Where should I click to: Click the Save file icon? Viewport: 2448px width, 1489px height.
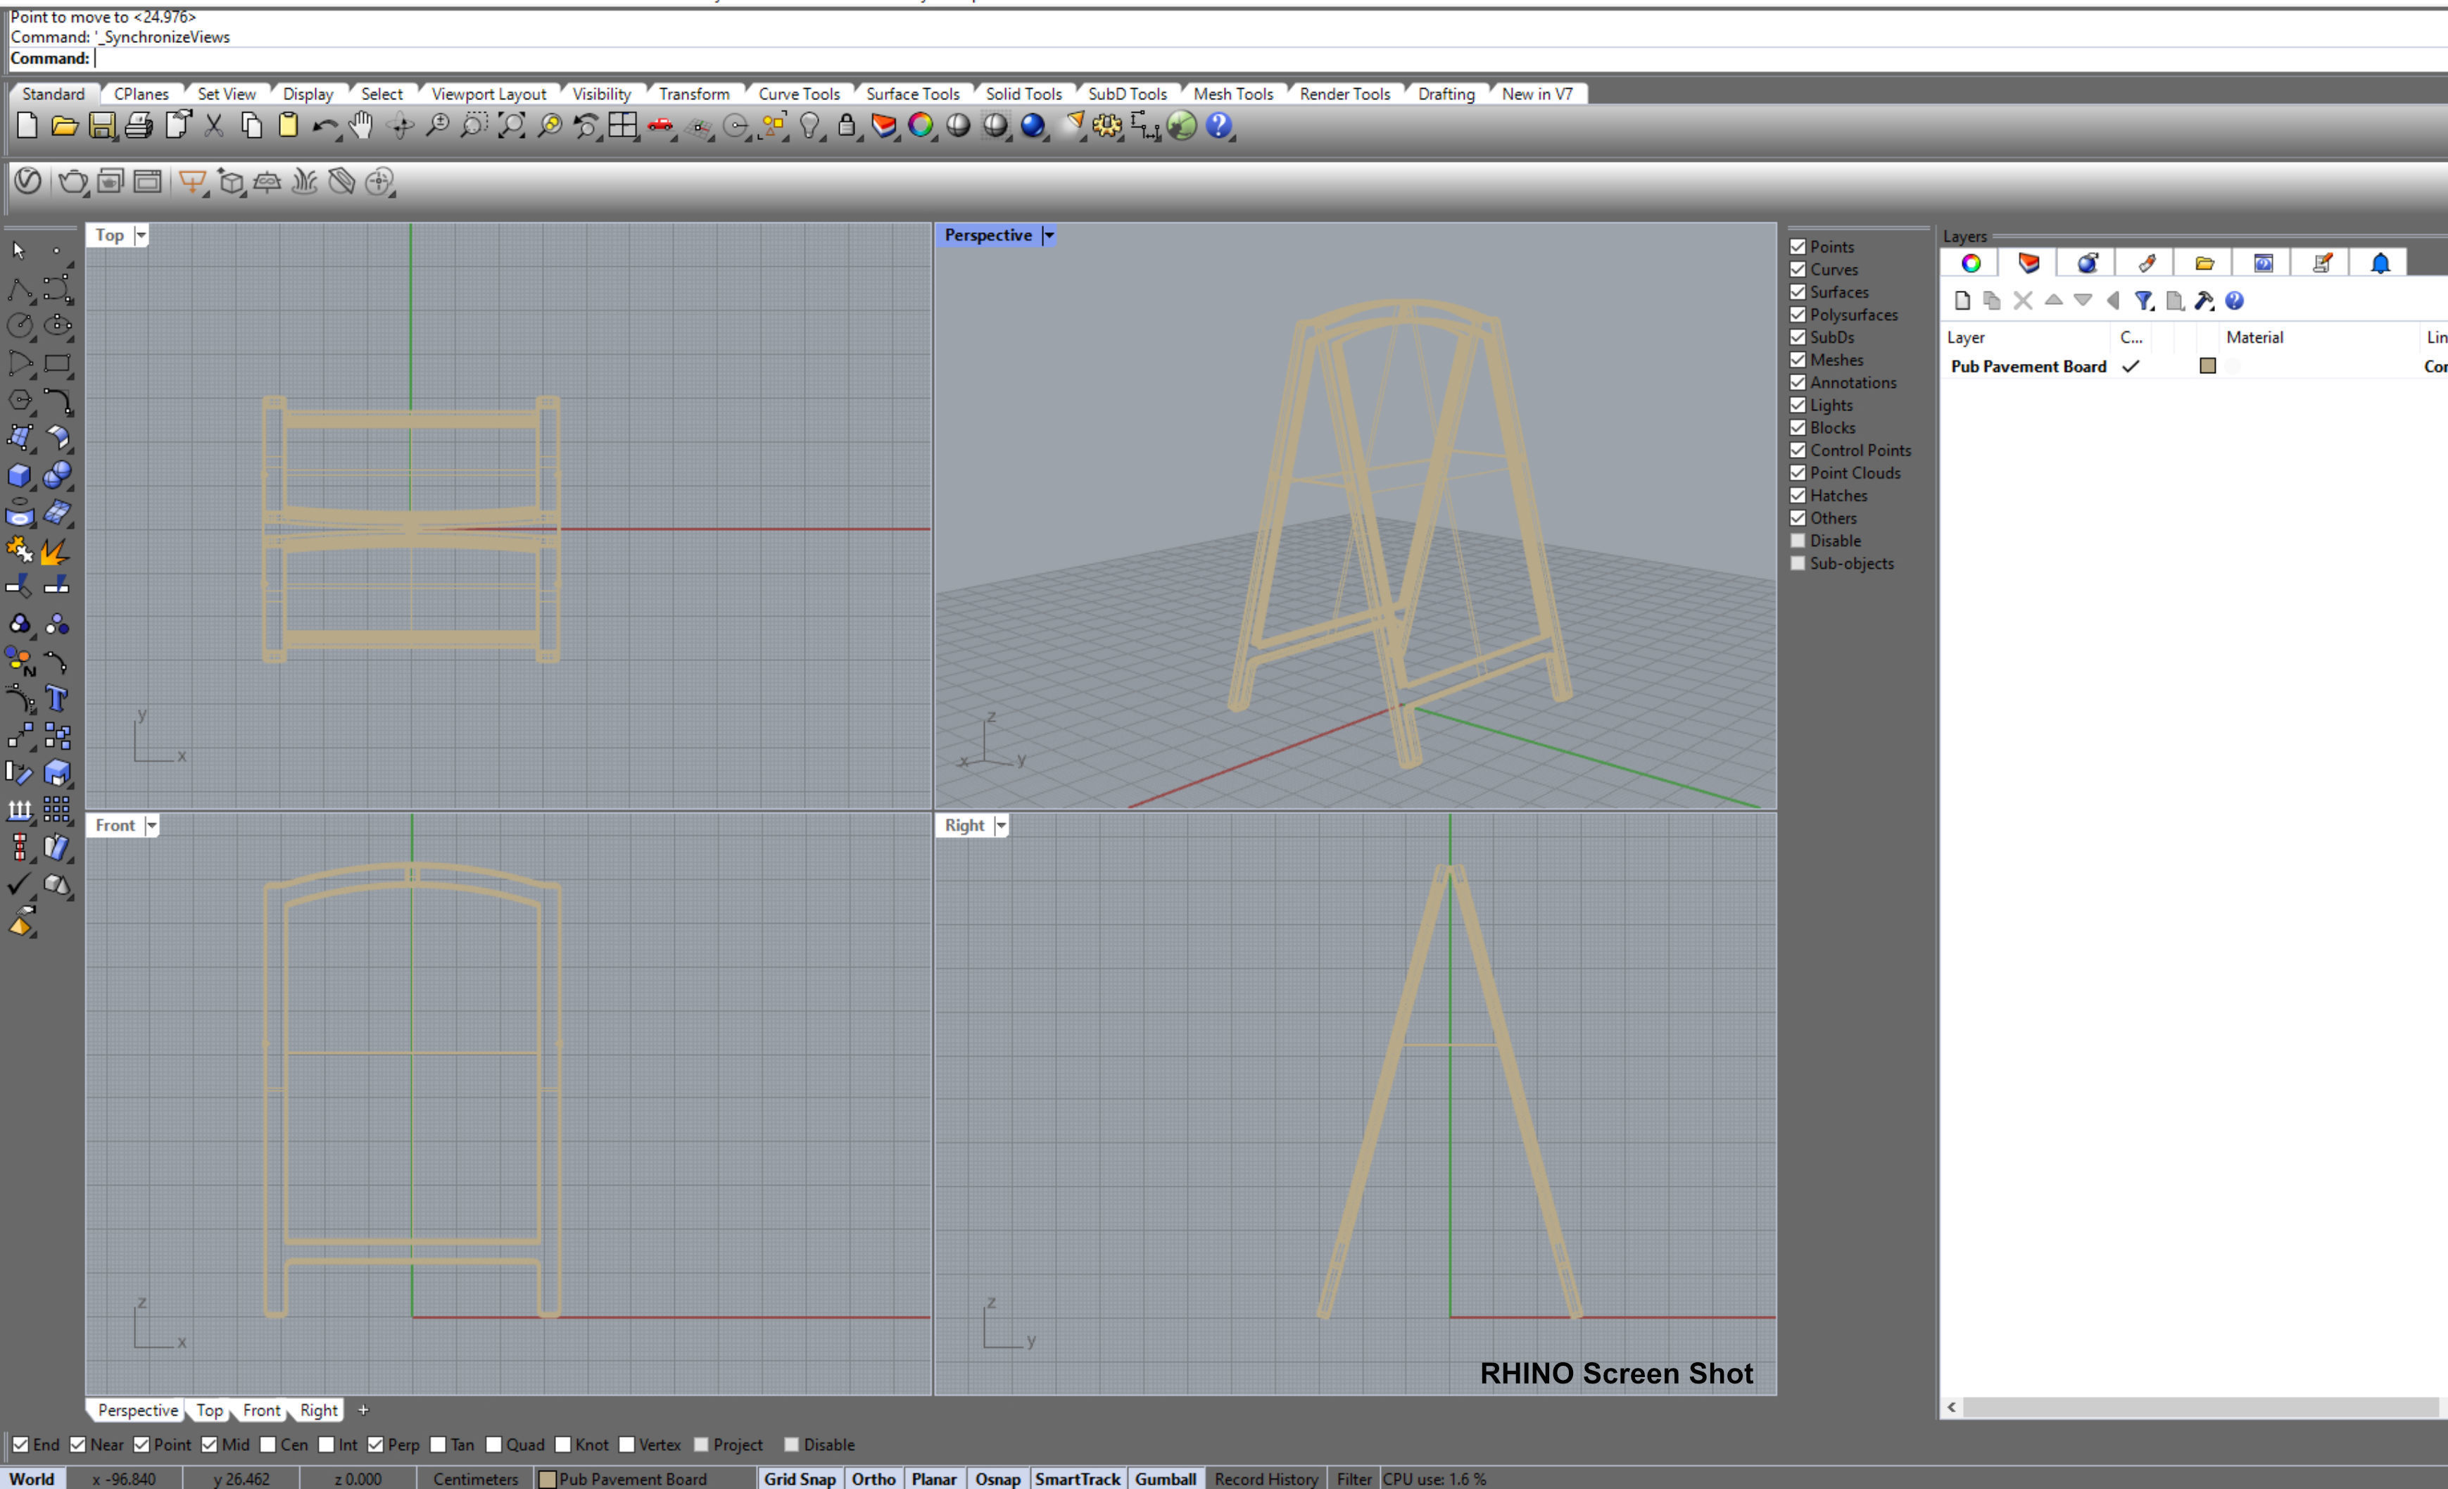pos(101,126)
